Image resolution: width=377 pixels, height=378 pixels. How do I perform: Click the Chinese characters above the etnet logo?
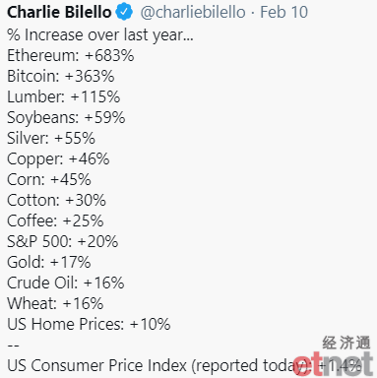[346, 343]
